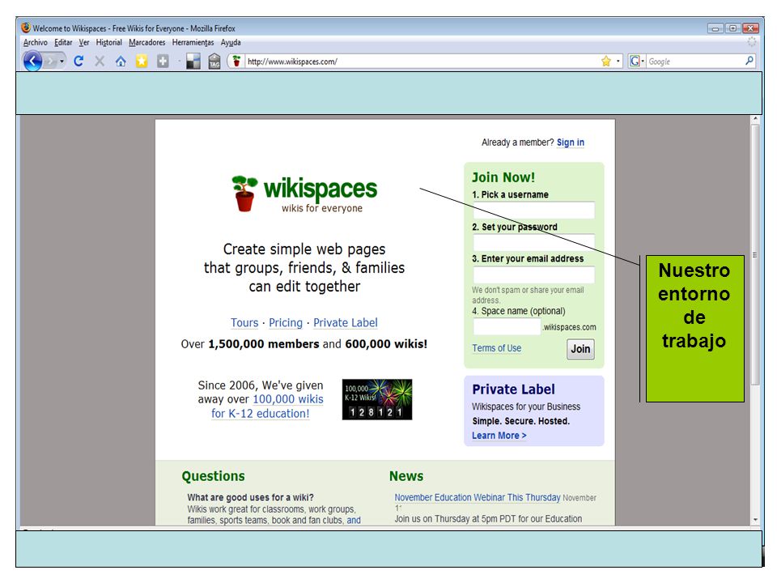
Task: Click the Stop loading X icon
Action: (100, 61)
